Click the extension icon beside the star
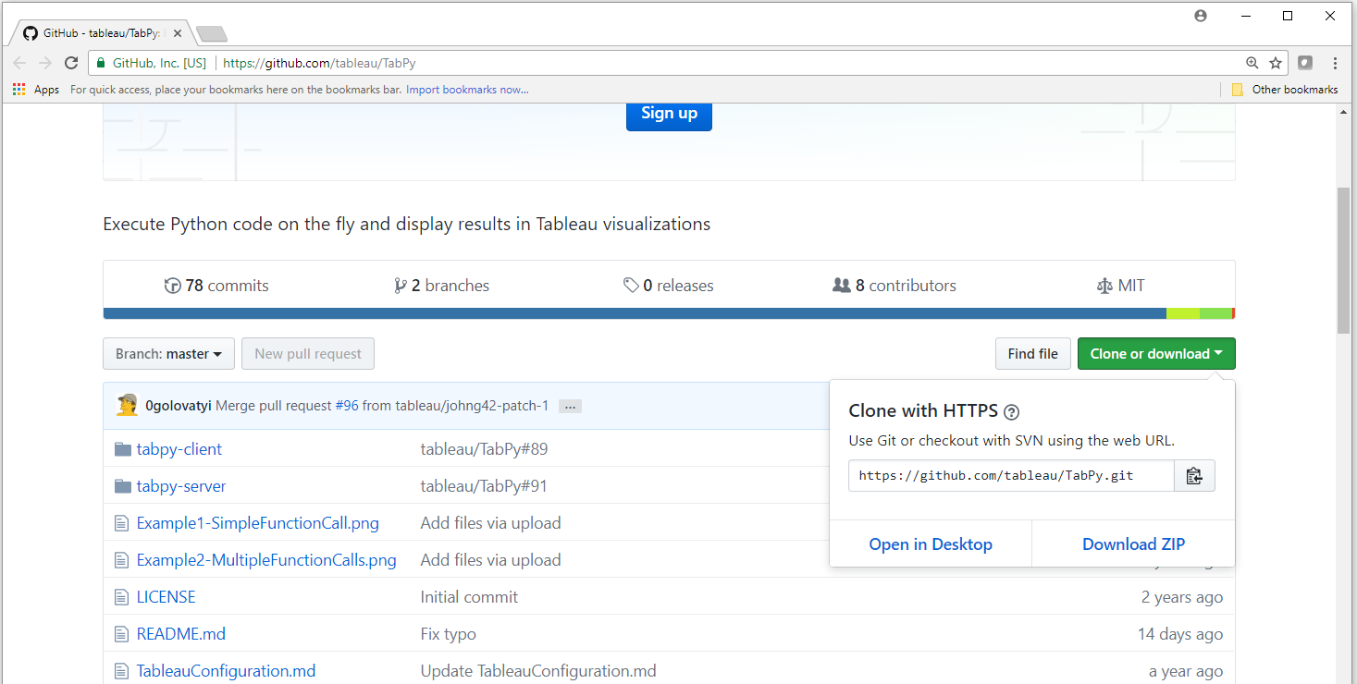Image resolution: width=1357 pixels, height=684 pixels. [x=1305, y=63]
